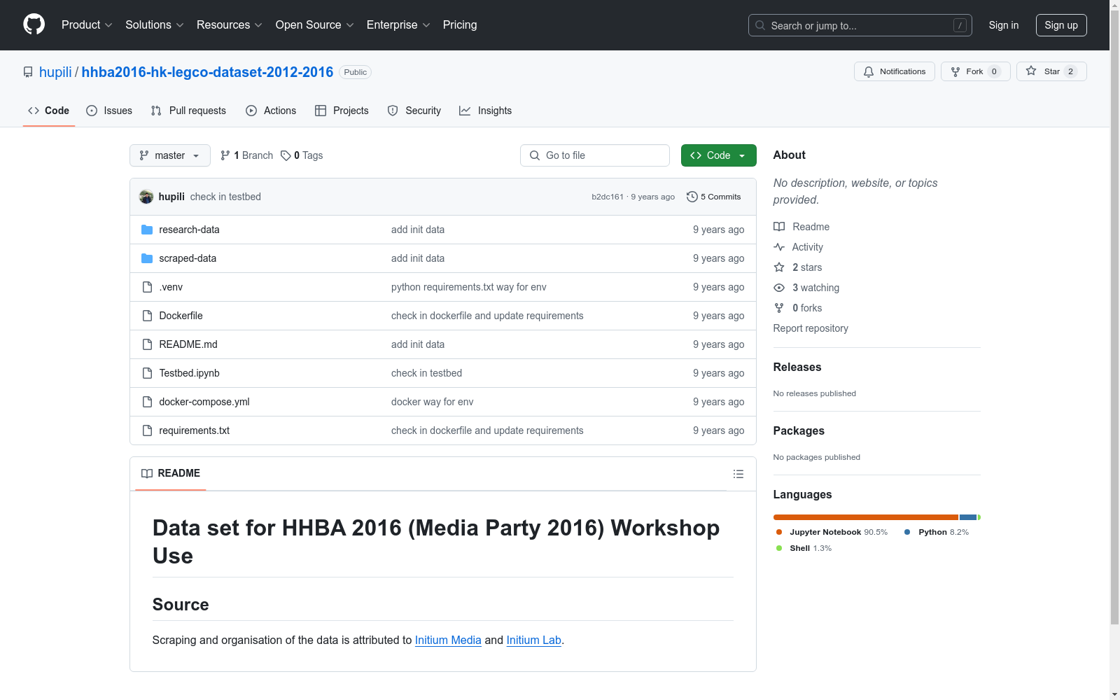
Task: Star this repository
Action: (x=1051, y=71)
